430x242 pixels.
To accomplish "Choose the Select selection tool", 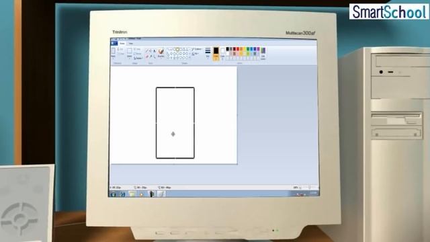I will (130, 52).
